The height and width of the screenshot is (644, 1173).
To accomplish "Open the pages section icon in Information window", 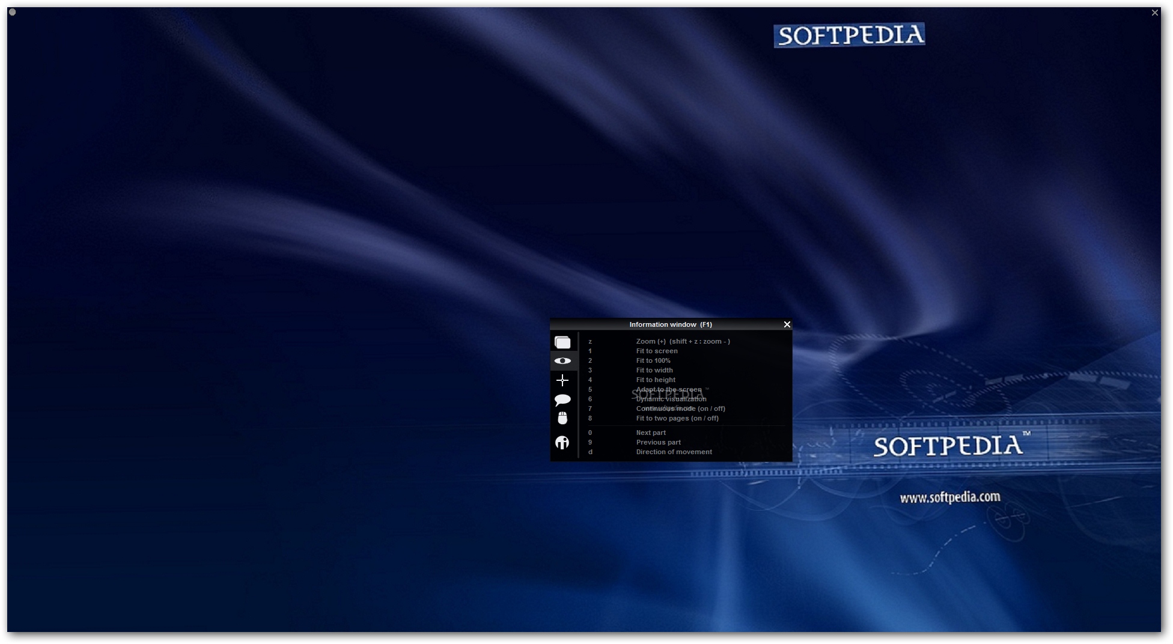I will (x=562, y=342).
